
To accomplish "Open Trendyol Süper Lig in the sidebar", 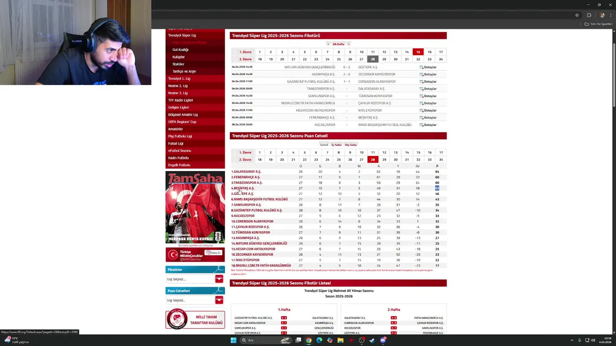I will point(182,36).
